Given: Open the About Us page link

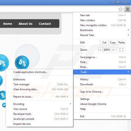Looking at the screenshot, I should pyautogui.click(x=25, y=24).
